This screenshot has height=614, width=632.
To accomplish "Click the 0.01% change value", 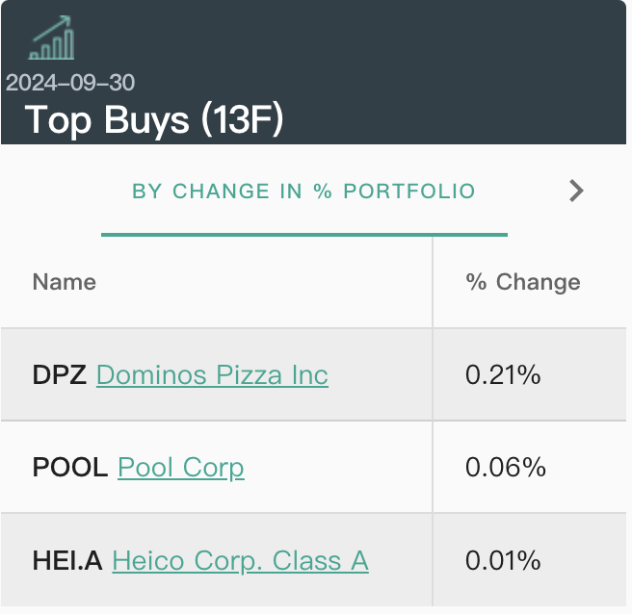I will (504, 560).
